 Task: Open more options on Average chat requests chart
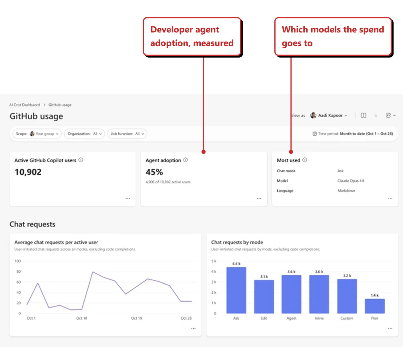tap(193, 328)
